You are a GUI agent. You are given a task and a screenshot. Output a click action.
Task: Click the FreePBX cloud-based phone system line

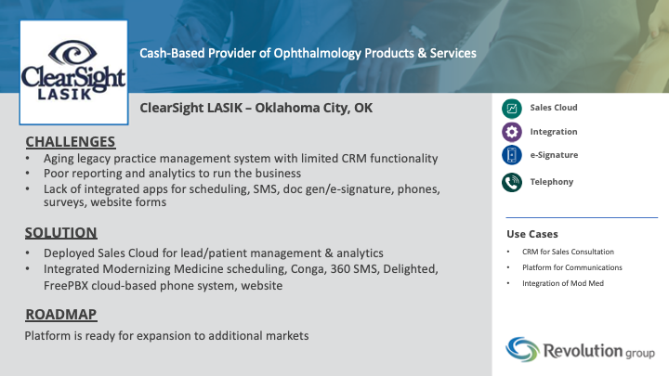(x=163, y=286)
